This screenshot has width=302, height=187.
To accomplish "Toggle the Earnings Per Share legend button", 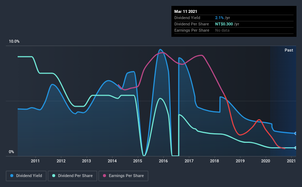I will coord(123,176).
